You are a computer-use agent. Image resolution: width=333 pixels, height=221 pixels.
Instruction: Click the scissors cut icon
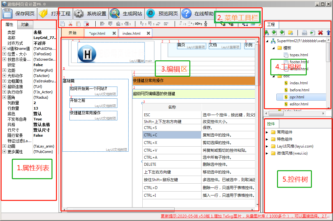coord(70,24)
